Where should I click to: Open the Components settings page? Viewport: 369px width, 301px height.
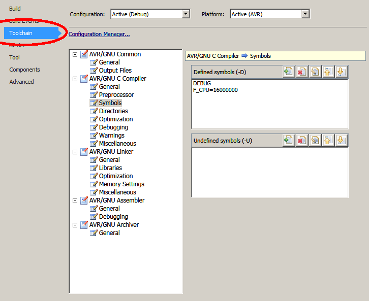[x=24, y=70]
